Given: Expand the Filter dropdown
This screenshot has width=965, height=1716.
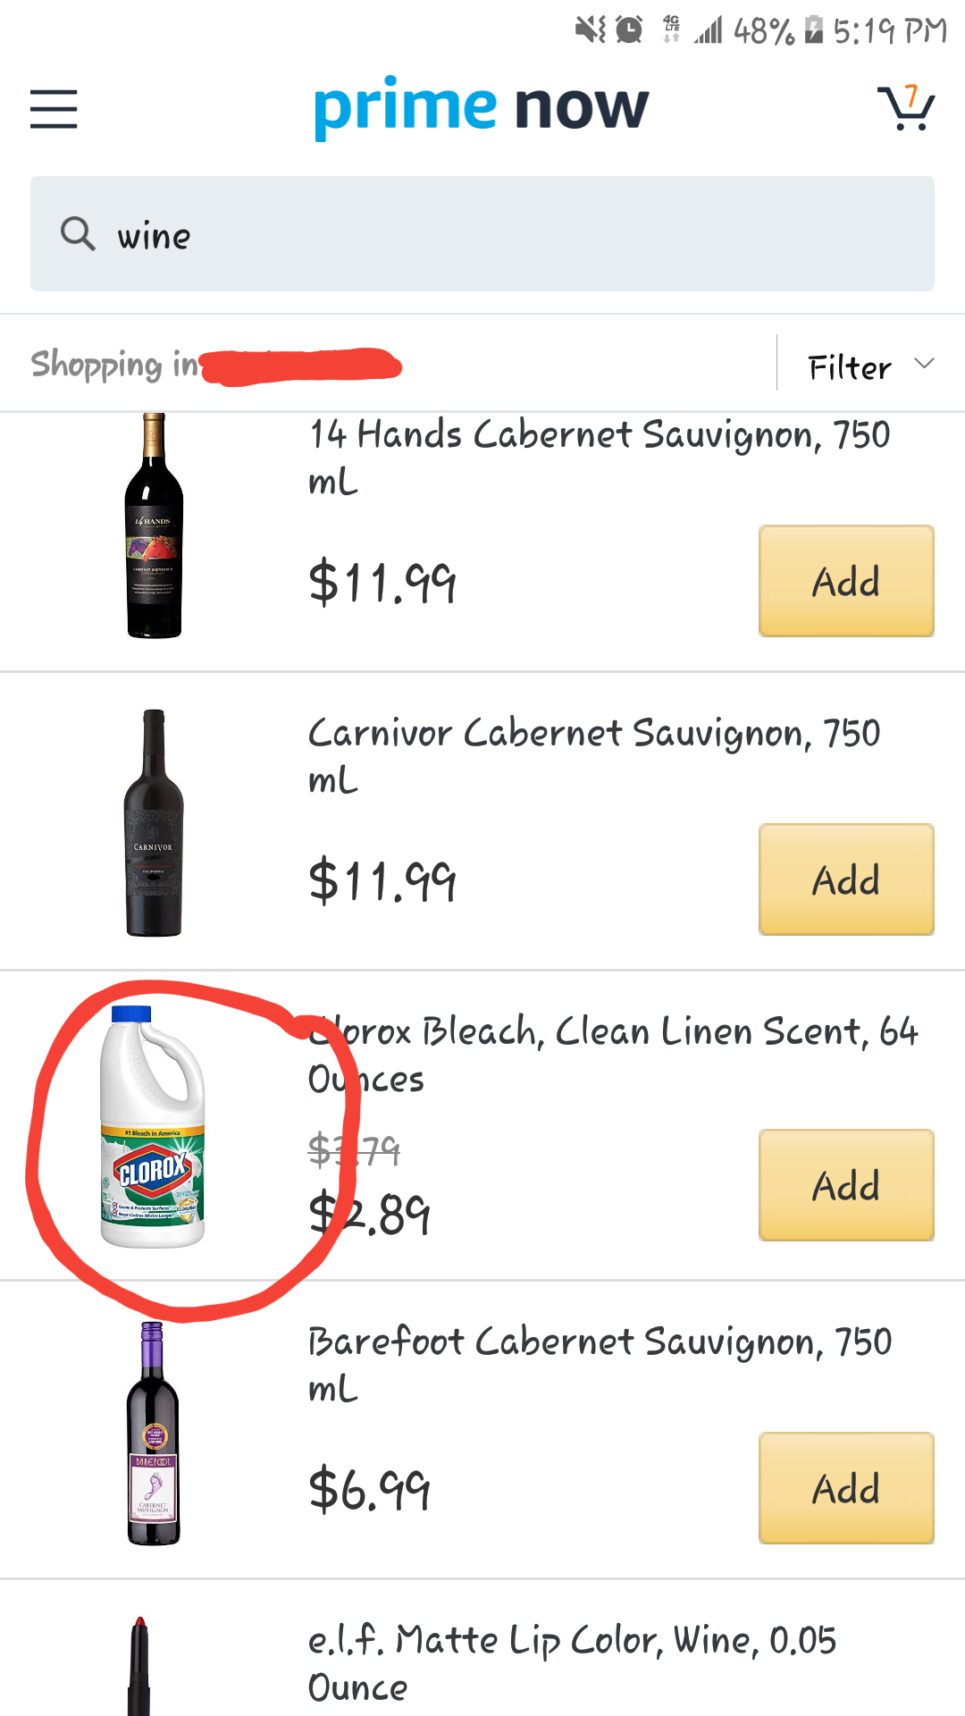Looking at the screenshot, I should [850, 367].
